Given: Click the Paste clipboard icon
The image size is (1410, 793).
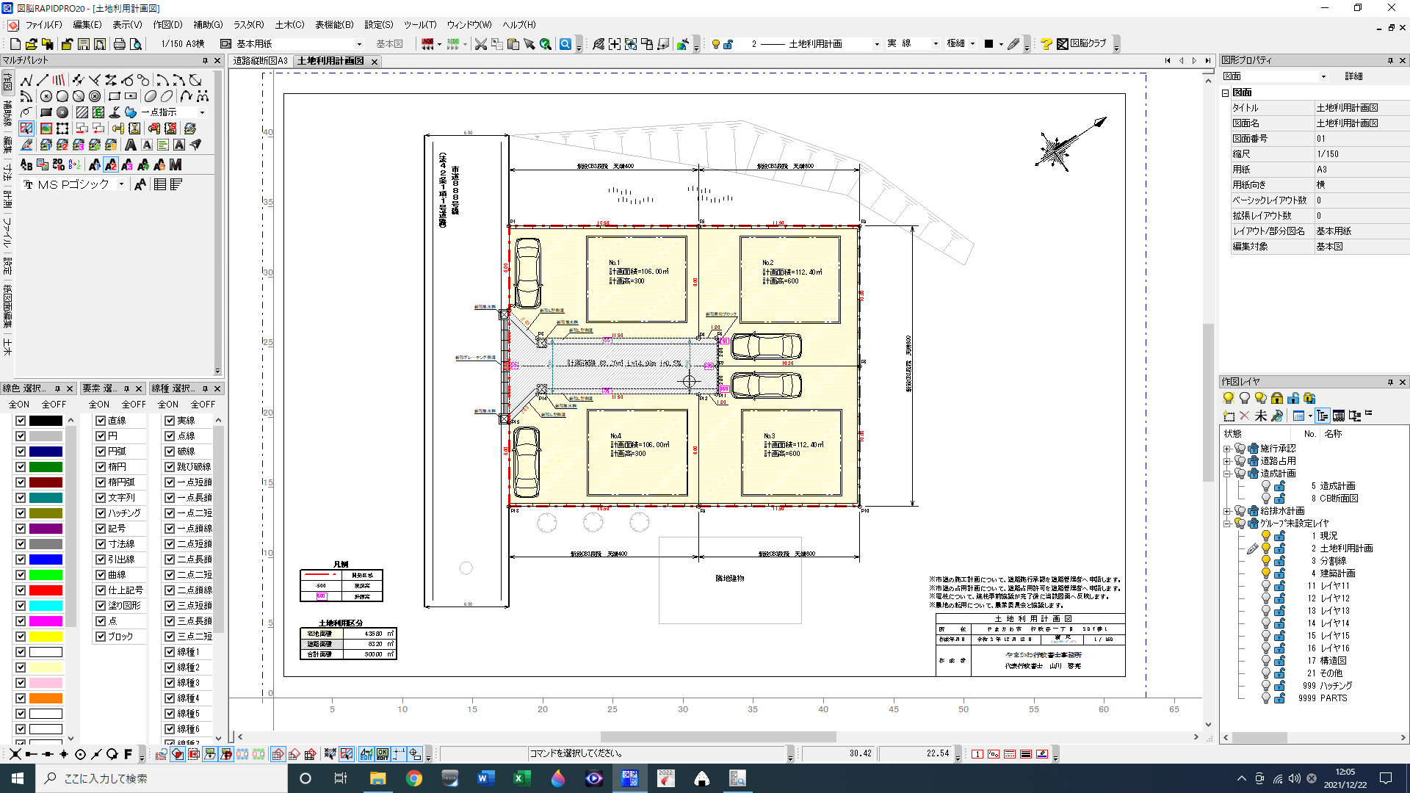Looking at the screenshot, I should (x=513, y=44).
